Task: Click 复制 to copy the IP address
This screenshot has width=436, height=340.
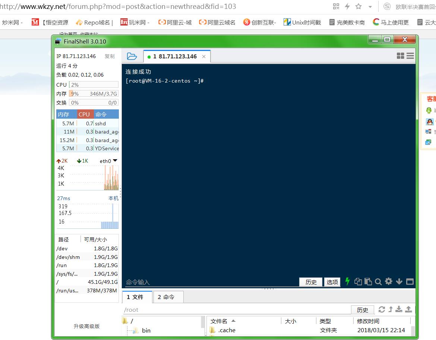Action: click(x=110, y=56)
